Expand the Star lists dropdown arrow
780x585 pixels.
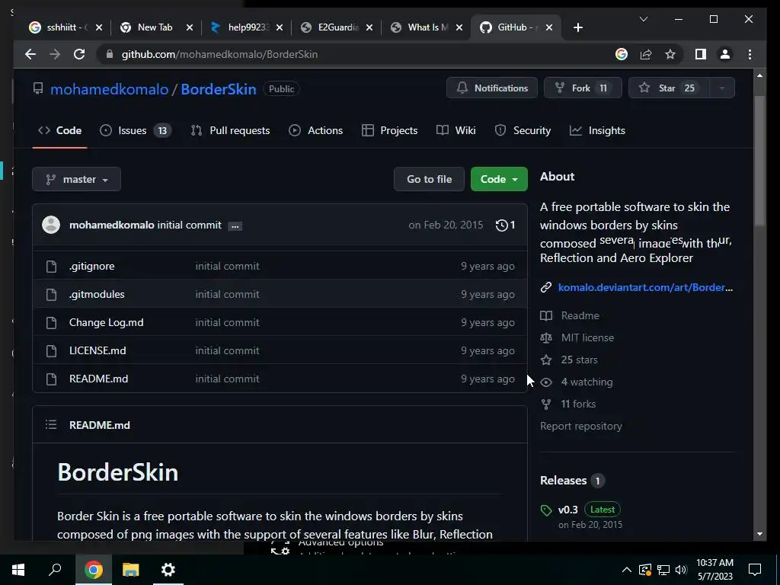coord(721,88)
